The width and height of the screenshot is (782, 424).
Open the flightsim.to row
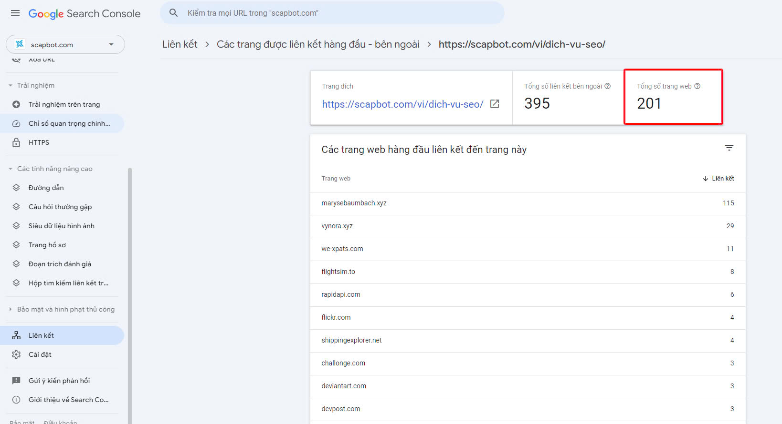click(x=528, y=272)
